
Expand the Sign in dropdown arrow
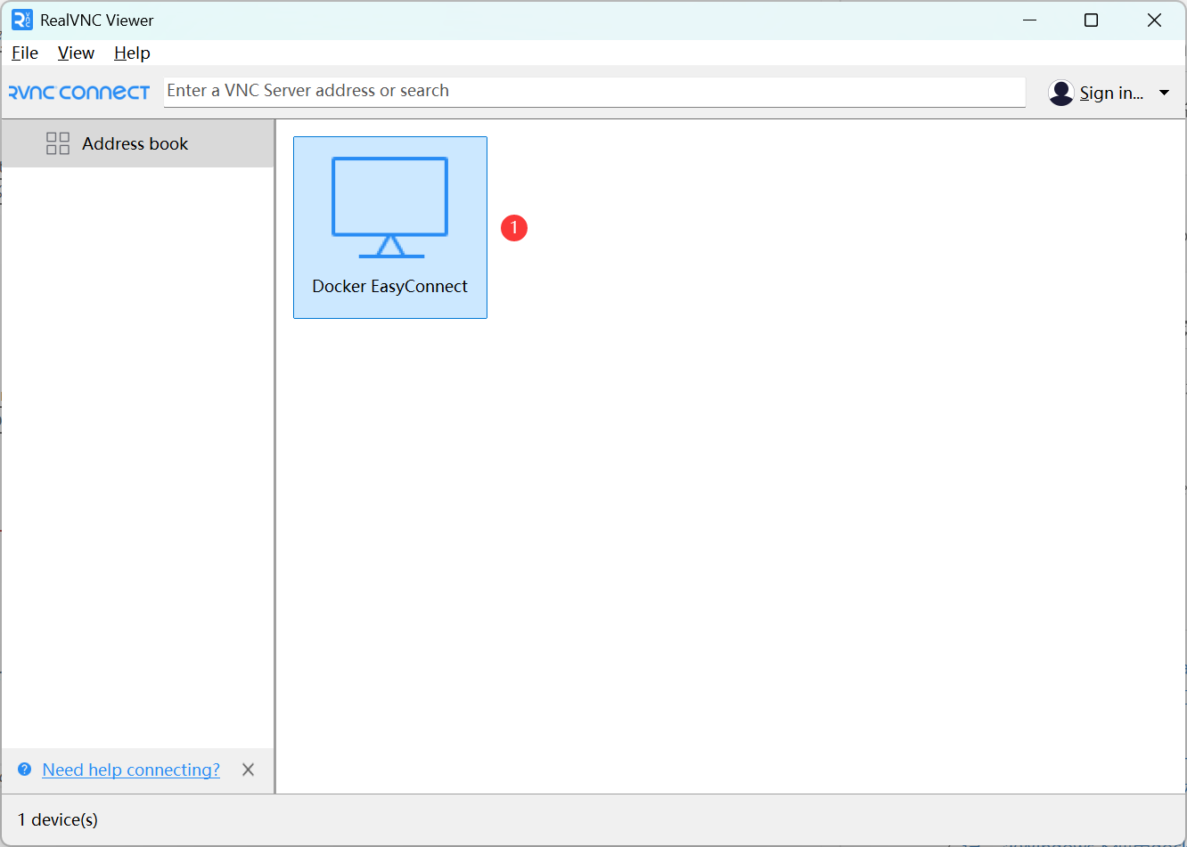tap(1164, 93)
